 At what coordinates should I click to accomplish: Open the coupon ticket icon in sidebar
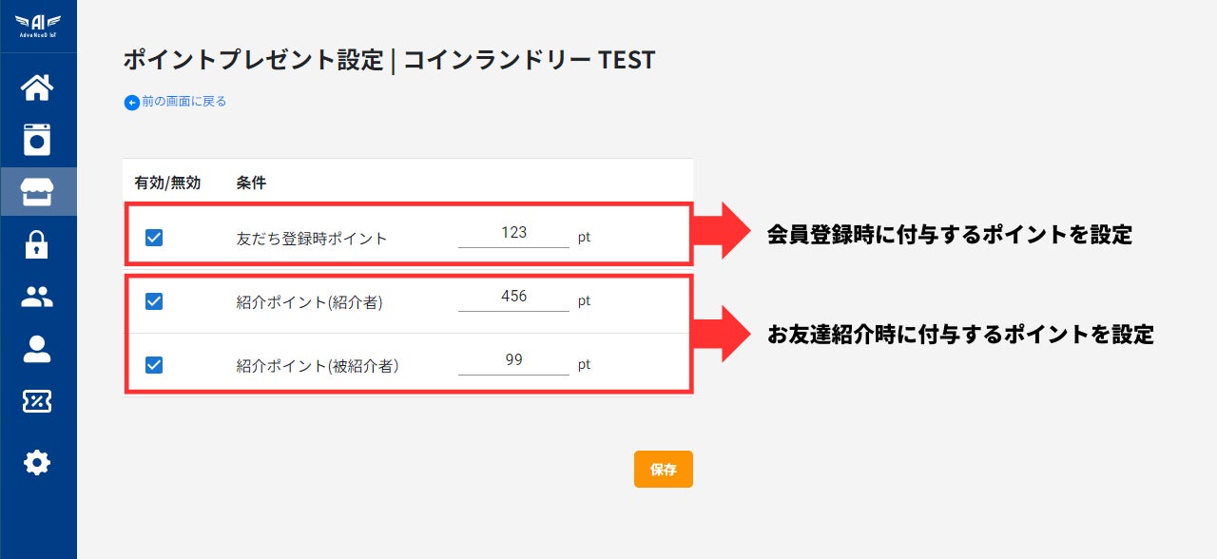coord(37,401)
